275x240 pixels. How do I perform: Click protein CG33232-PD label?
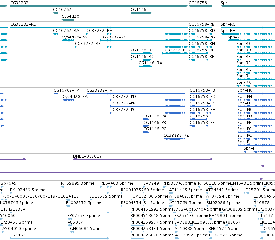coord(123,97)
